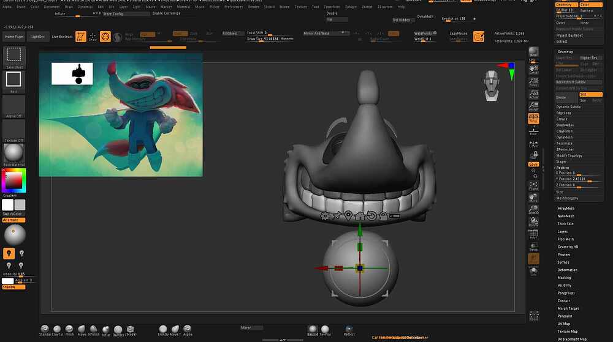Expand the EdgeLoop section
This screenshot has height=342, width=613.
click(x=564, y=113)
